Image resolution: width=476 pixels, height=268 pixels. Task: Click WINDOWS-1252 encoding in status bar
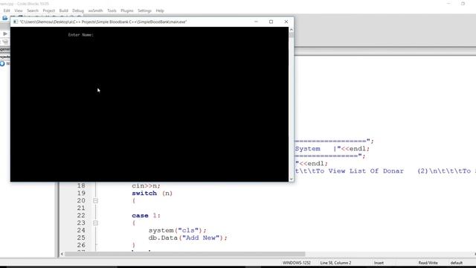point(297,263)
